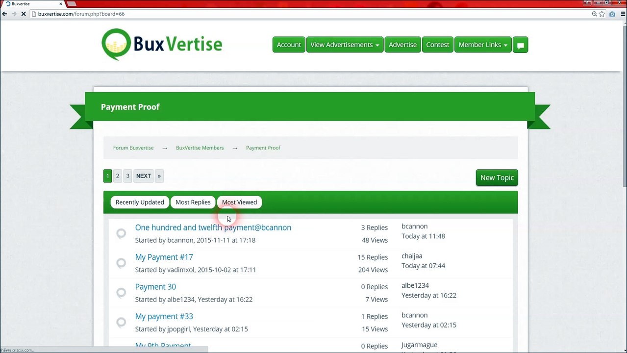The height and width of the screenshot is (353, 627).
Task: Create a New Topic
Action: coord(497,177)
